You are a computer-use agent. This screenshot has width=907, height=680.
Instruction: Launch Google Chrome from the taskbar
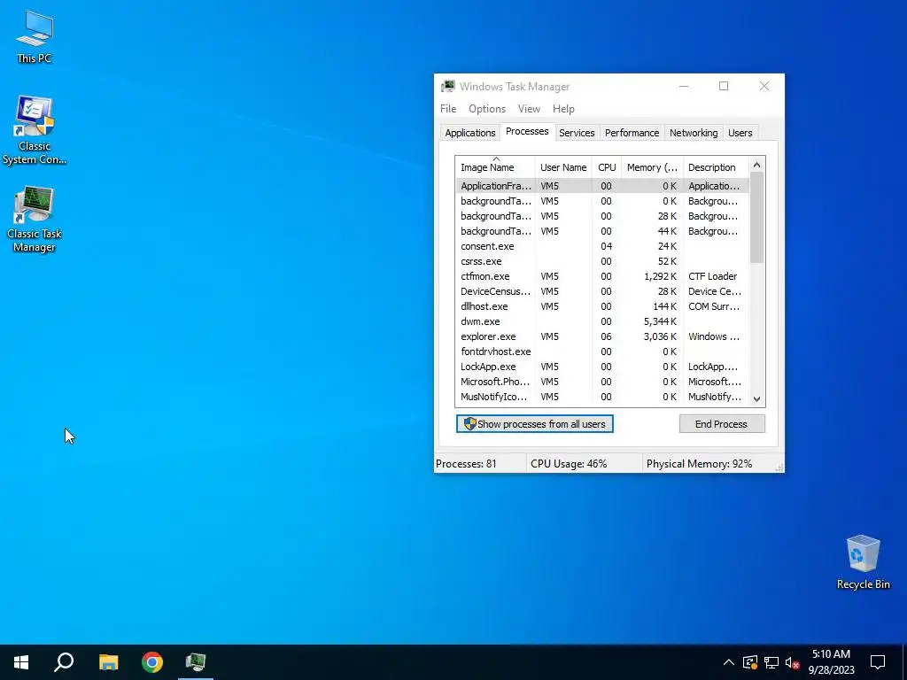coord(152,662)
